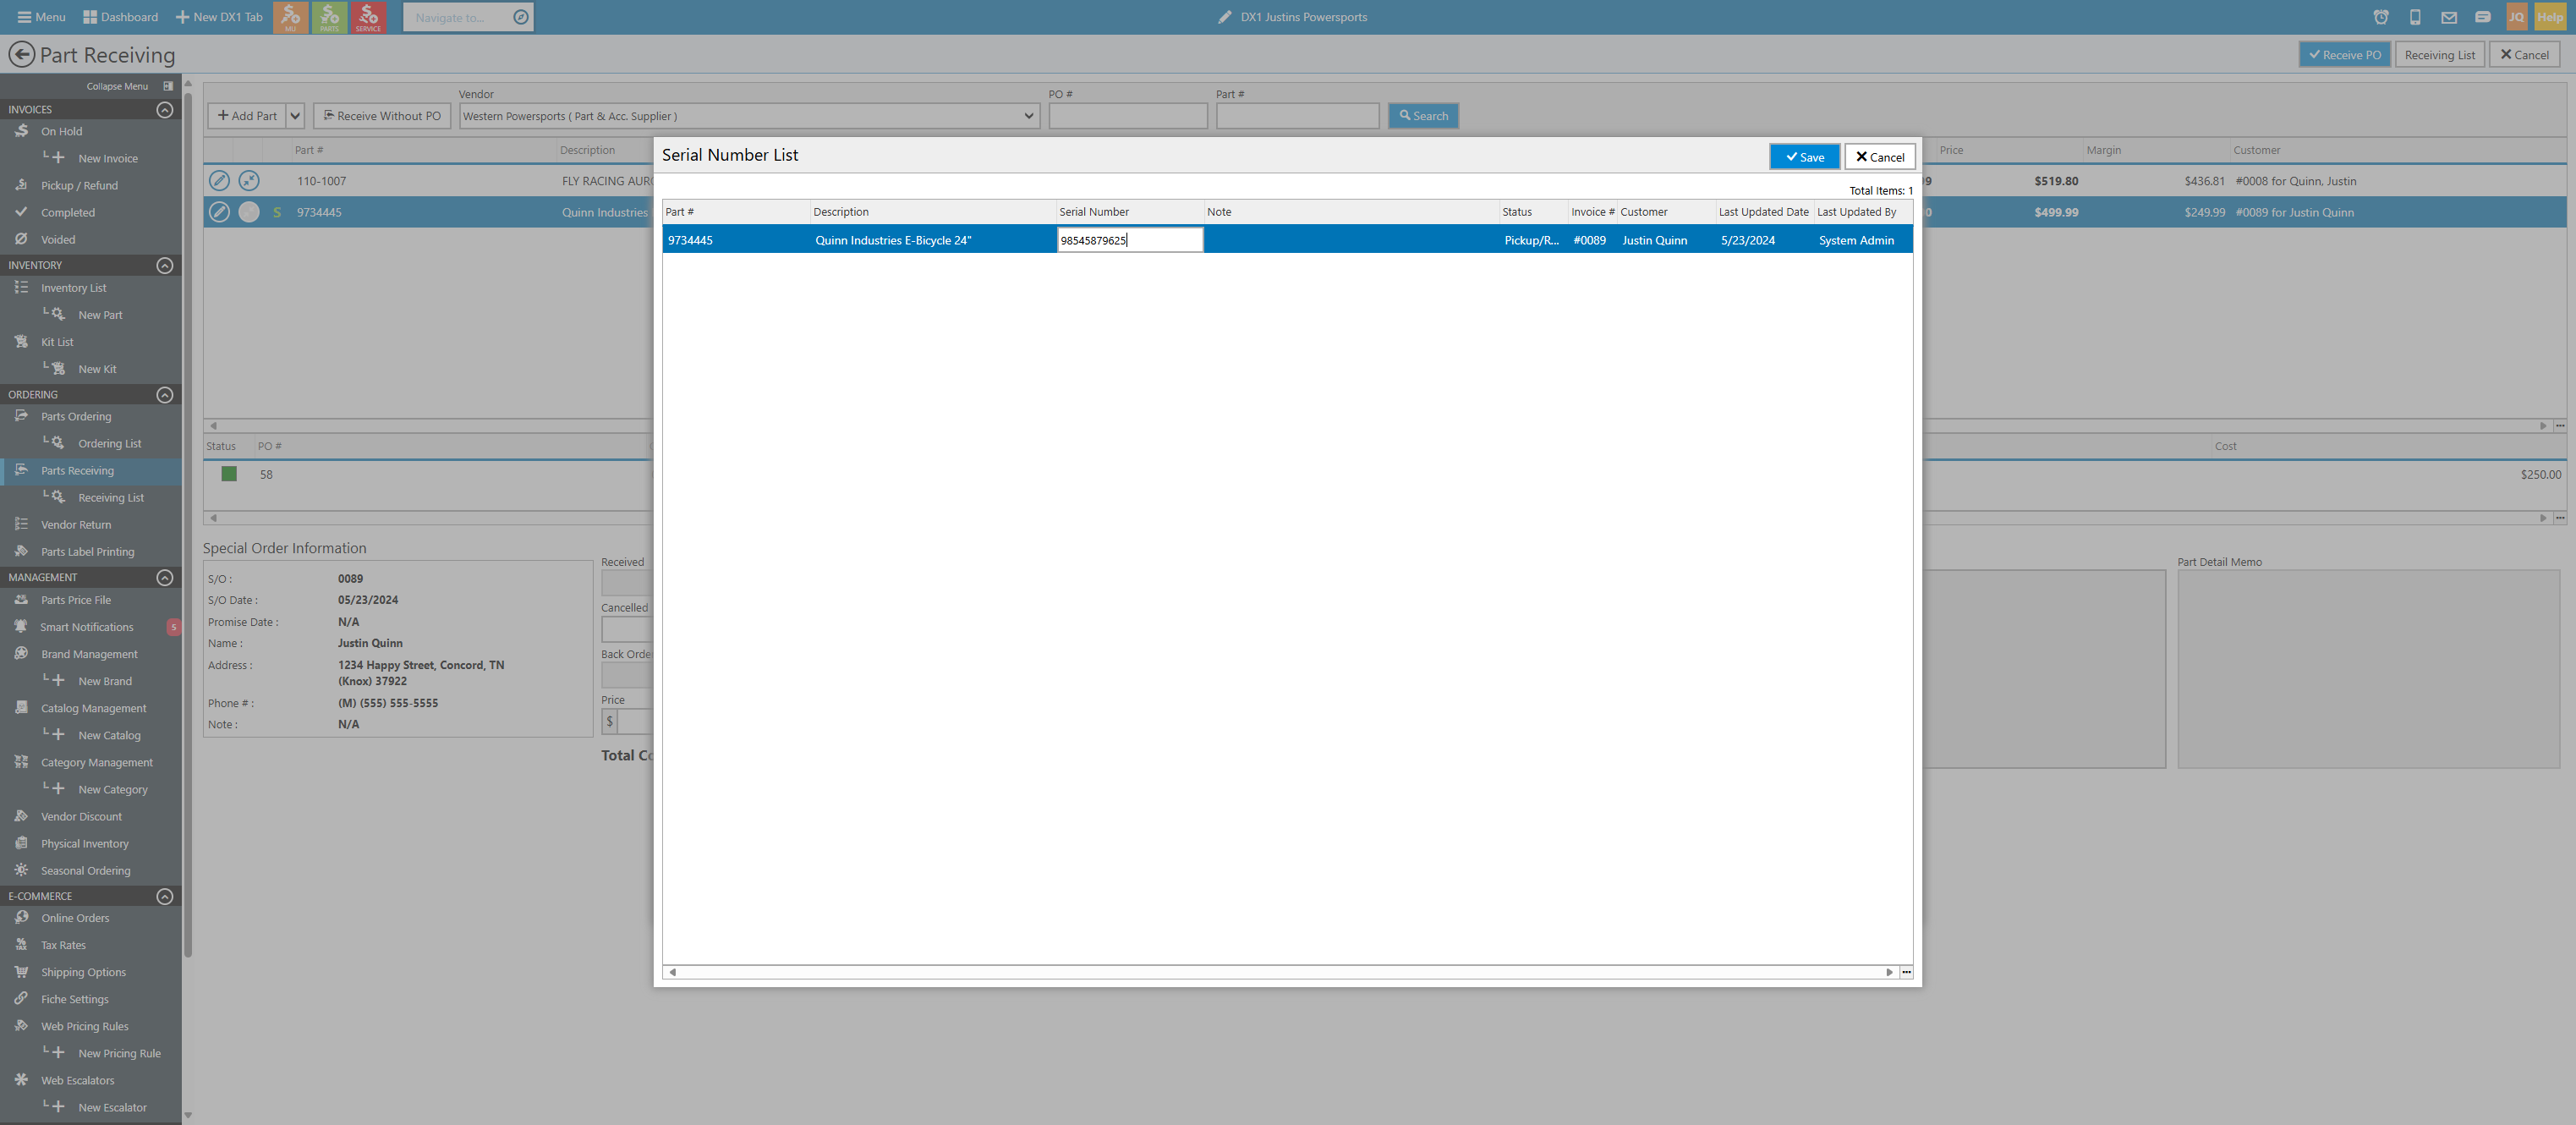Click the Search button
The height and width of the screenshot is (1125, 2576).
[x=1423, y=116]
